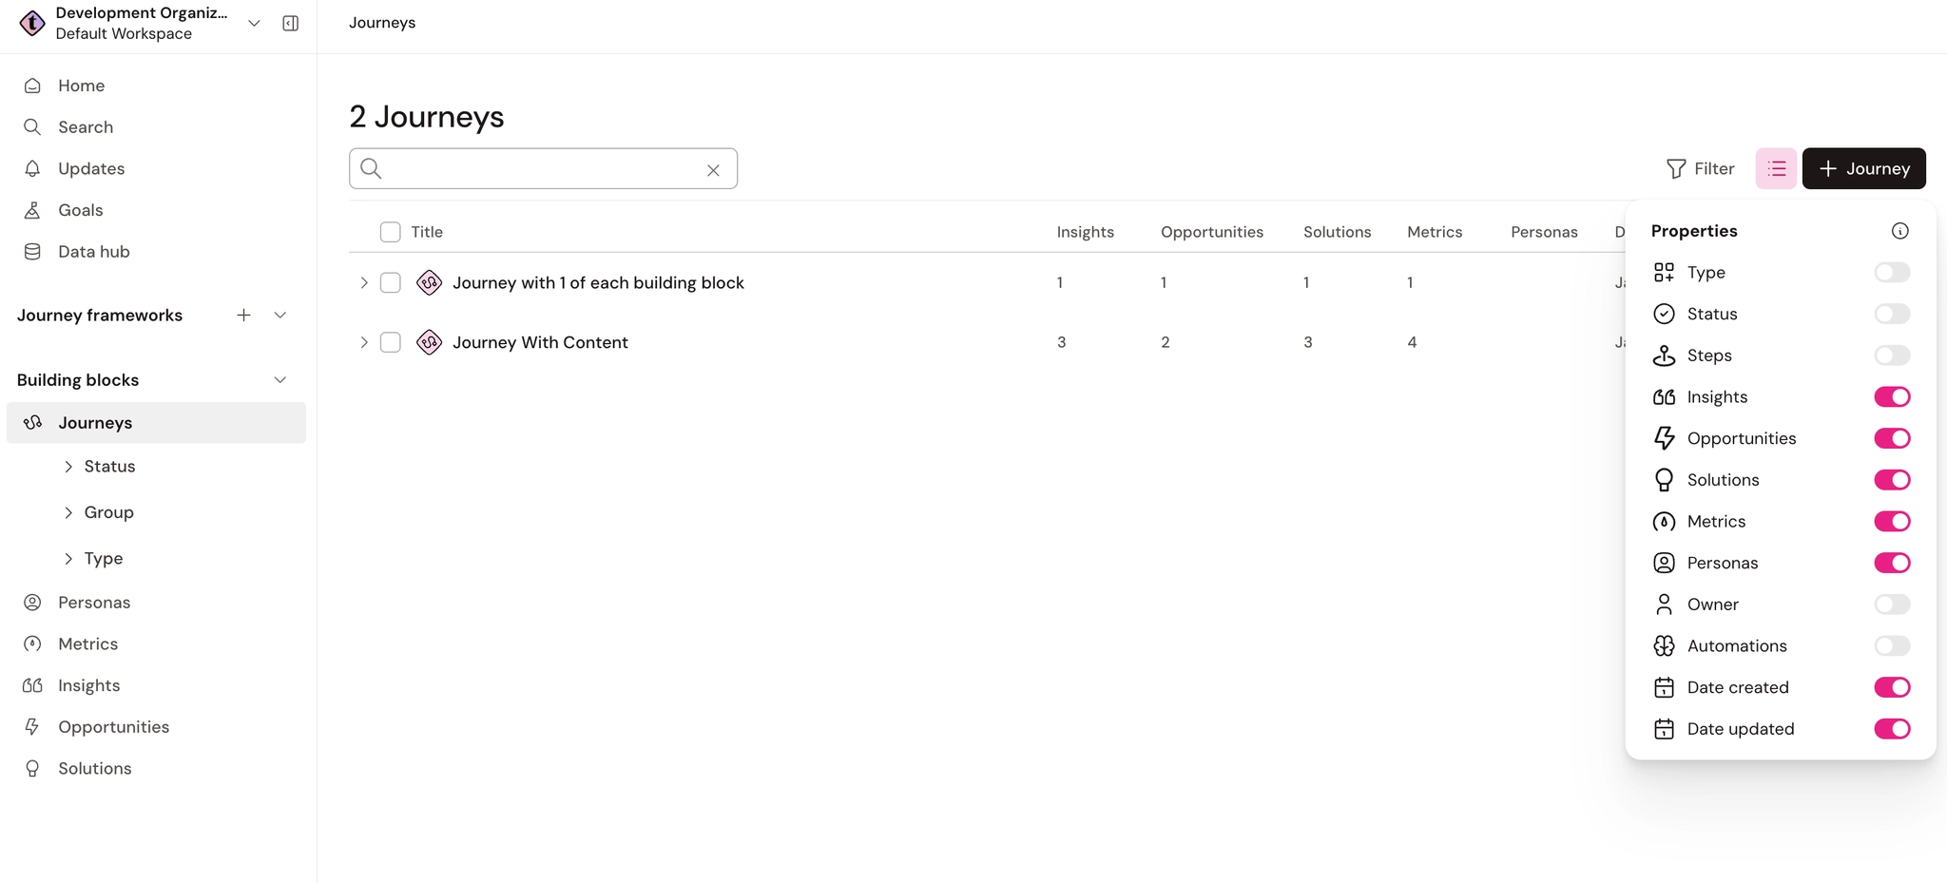1947x883 pixels.
Task: Create a new Journey
Action: pos(1863,168)
